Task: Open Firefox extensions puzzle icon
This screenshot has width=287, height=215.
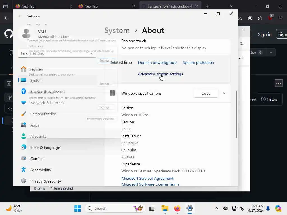Action: pos(260,18)
